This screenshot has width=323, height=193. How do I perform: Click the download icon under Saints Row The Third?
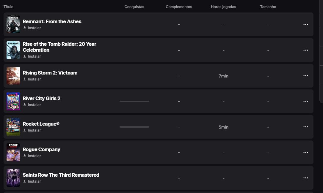(24, 181)
